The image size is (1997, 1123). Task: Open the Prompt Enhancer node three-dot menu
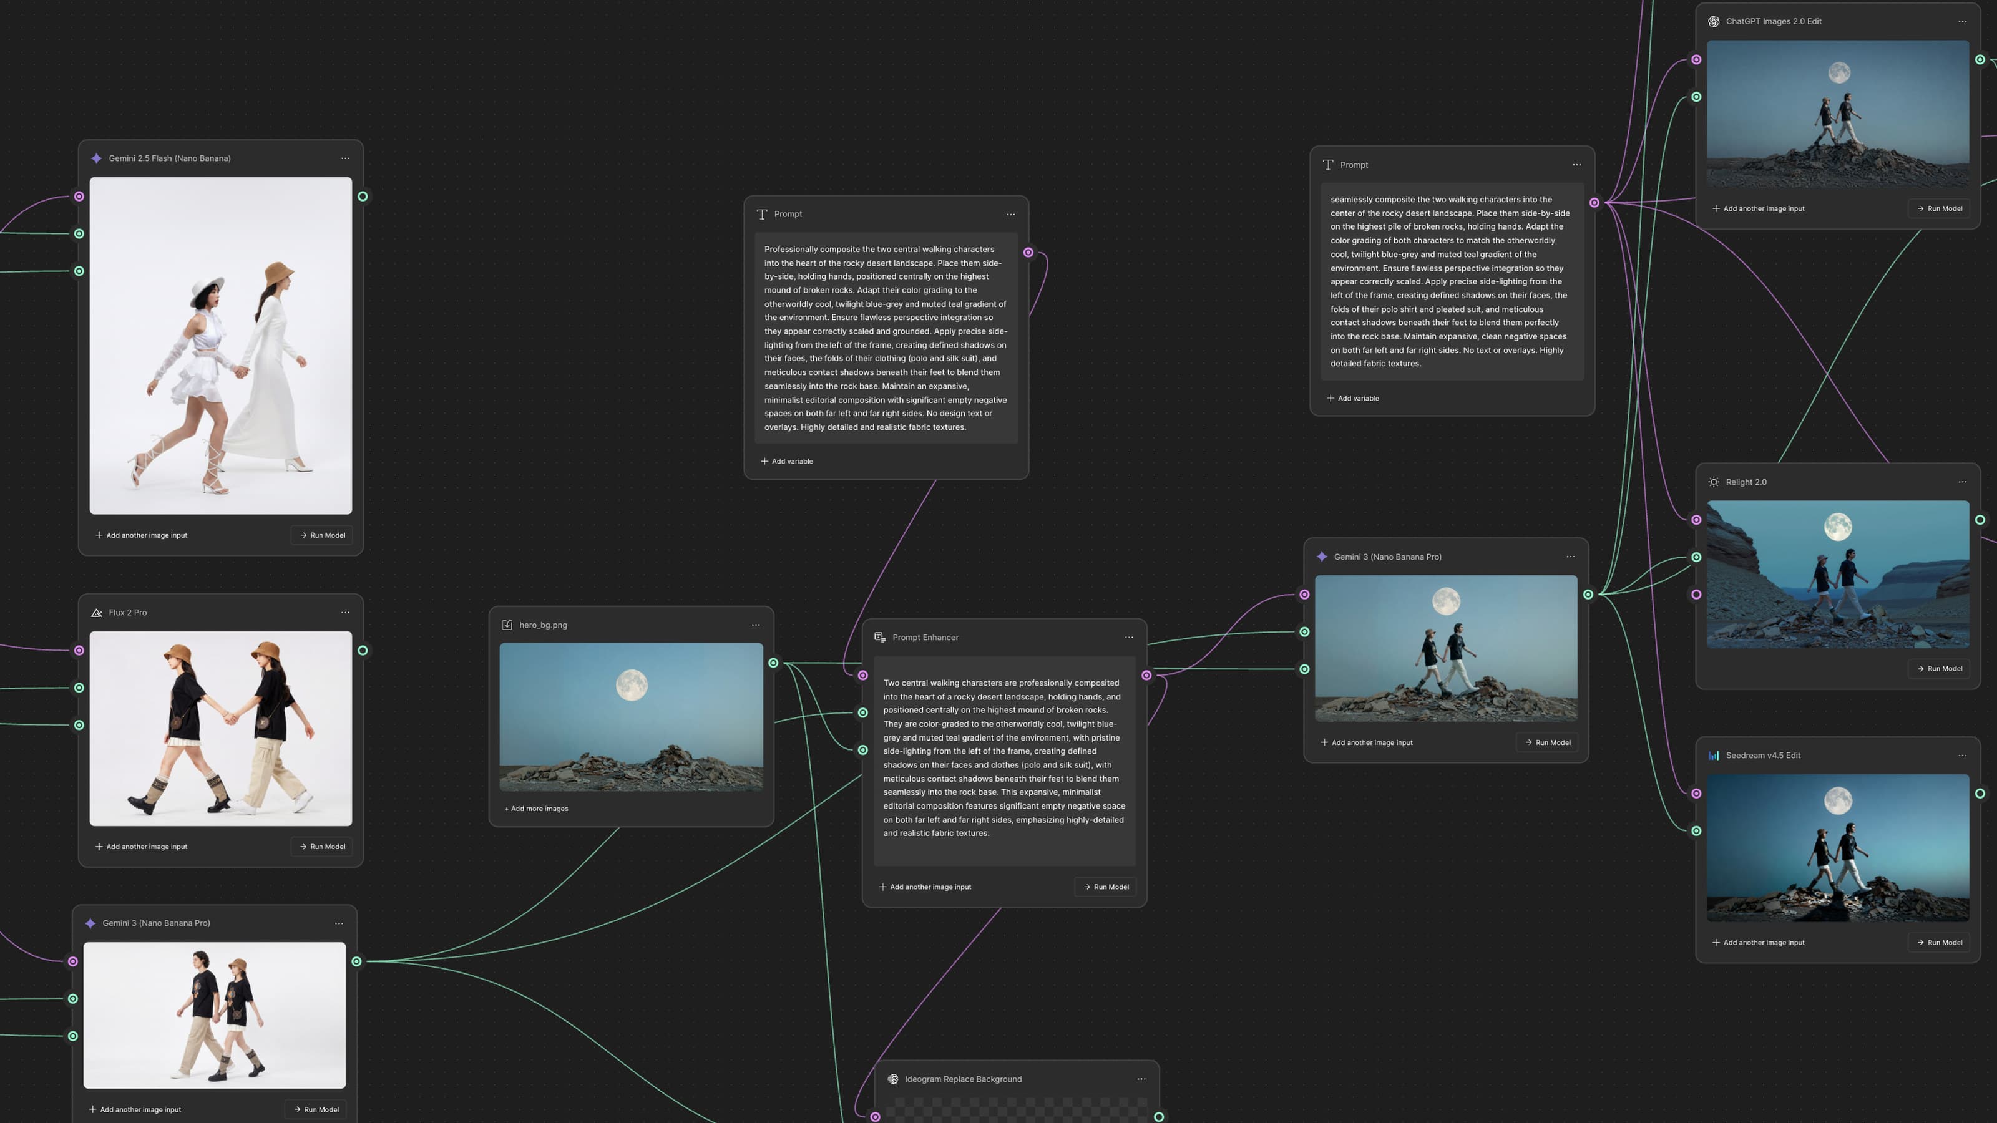(x=1129, y=637)
